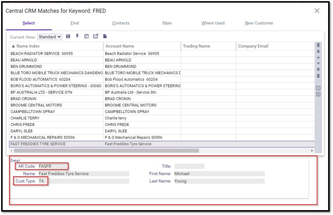
Task: Click the Company Email column header
Action: click(x=275, y=46)
